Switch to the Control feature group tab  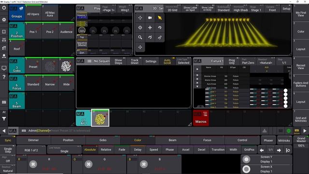point(242,140)
